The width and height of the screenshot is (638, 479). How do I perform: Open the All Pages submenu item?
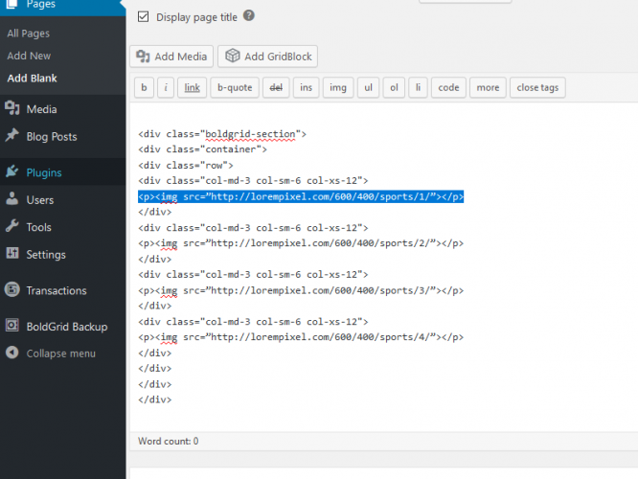28,34
